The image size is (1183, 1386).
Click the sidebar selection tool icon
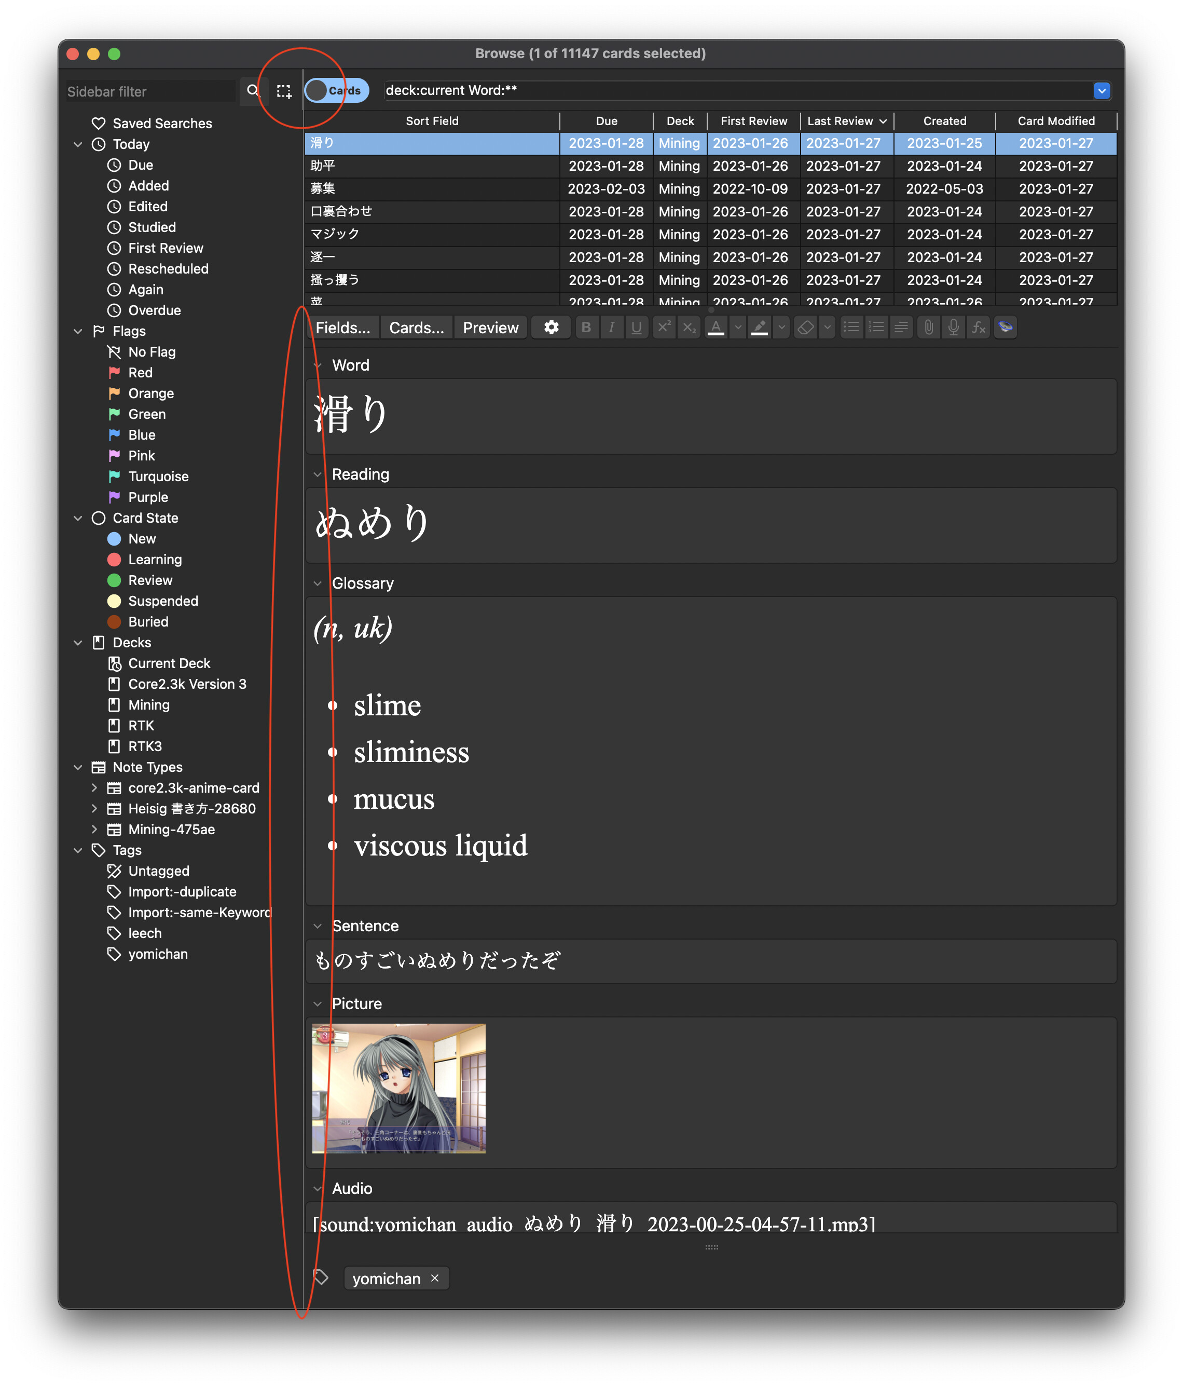coord(283,91)
